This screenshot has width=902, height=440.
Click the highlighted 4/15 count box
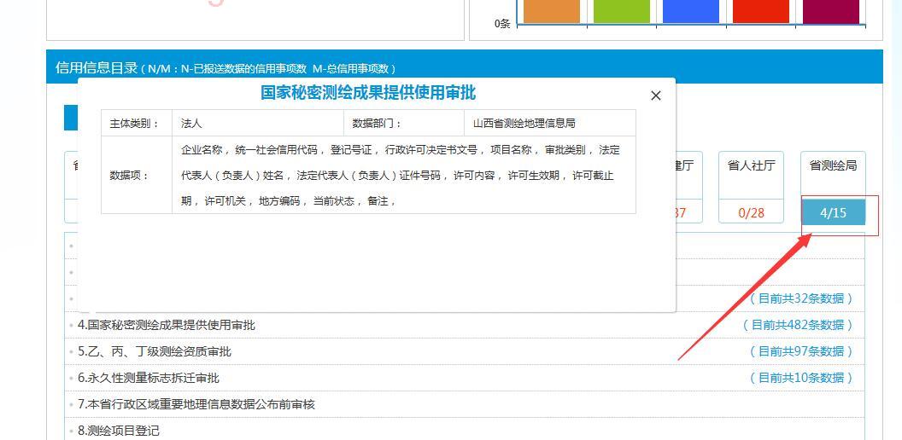(x=833, y=212)
